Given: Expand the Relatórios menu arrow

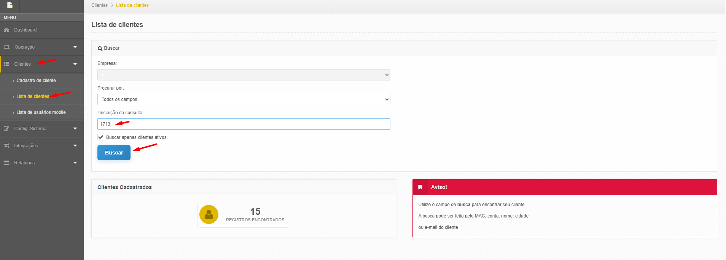Looking at the screenshot, I should pyautogui.click(x=75, y=163).
